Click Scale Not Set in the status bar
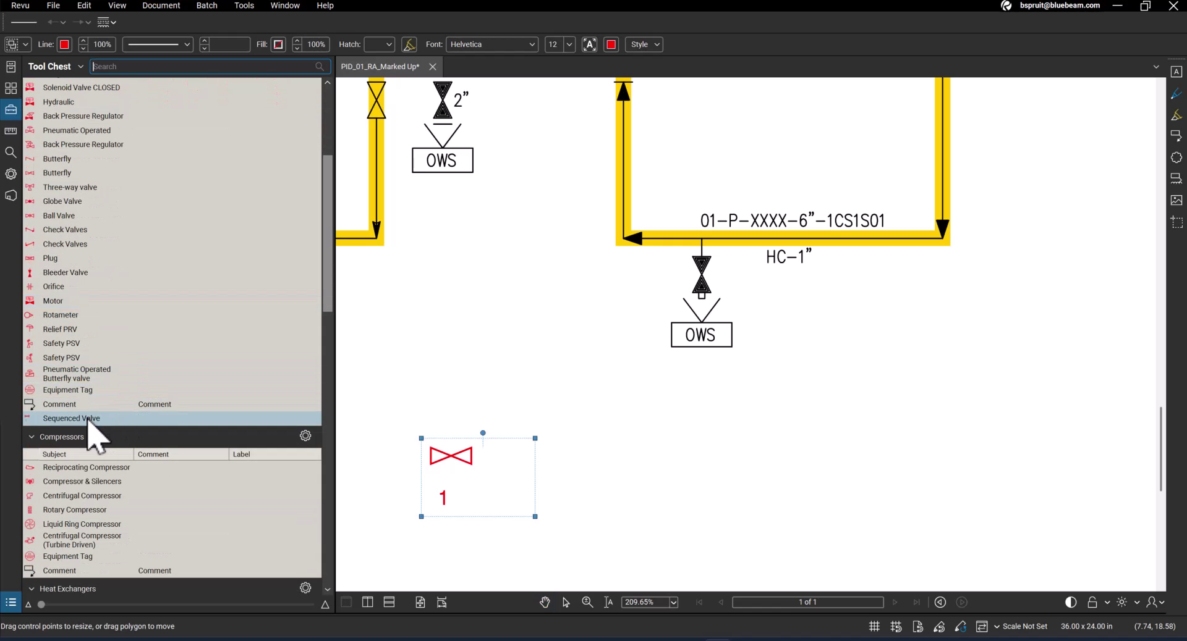This screenshot has height=641, width=1187. tap(1026, 626)
